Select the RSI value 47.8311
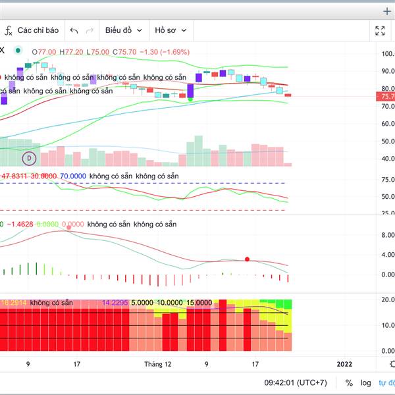The width and height of the screenshot is (395, 395). (x=14, y=176)
